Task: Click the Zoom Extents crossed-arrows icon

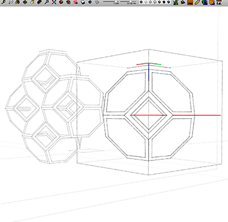Action: tap(54, 2)
